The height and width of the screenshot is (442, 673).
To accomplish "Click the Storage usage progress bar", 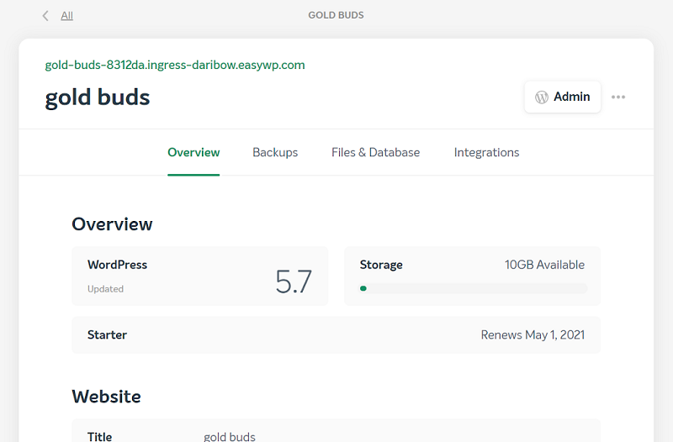I will pyautogui.click(x=474, y=288).
